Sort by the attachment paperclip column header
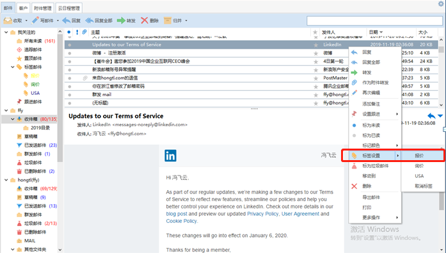 pyautogui.click(x=84, y=32)
